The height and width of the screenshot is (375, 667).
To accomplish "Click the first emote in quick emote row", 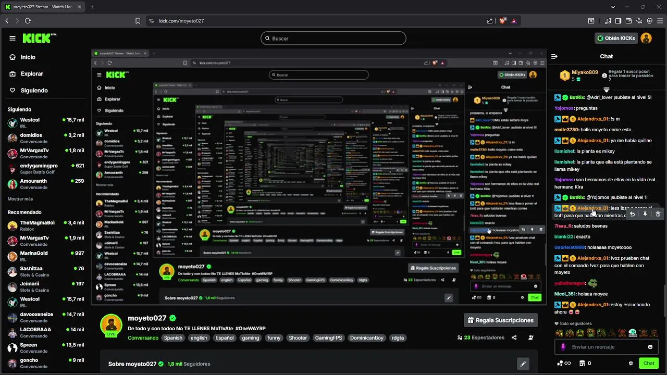I will (x=559, y=333).
